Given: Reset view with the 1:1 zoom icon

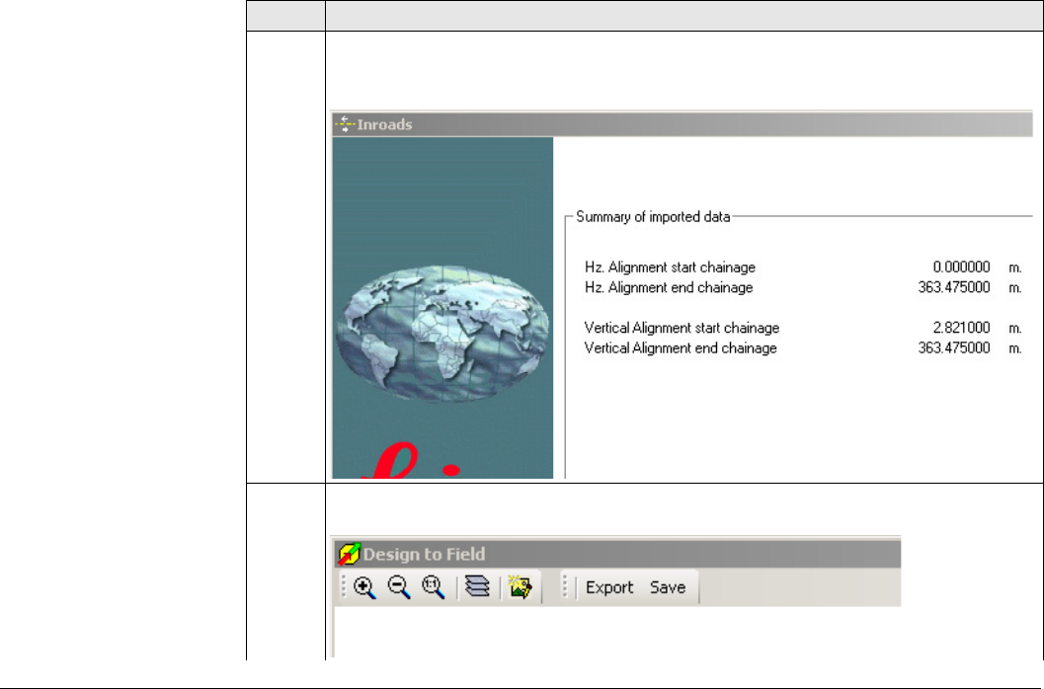Looking at the screenshot, I should pyautogui.click(x=434, y=587).
